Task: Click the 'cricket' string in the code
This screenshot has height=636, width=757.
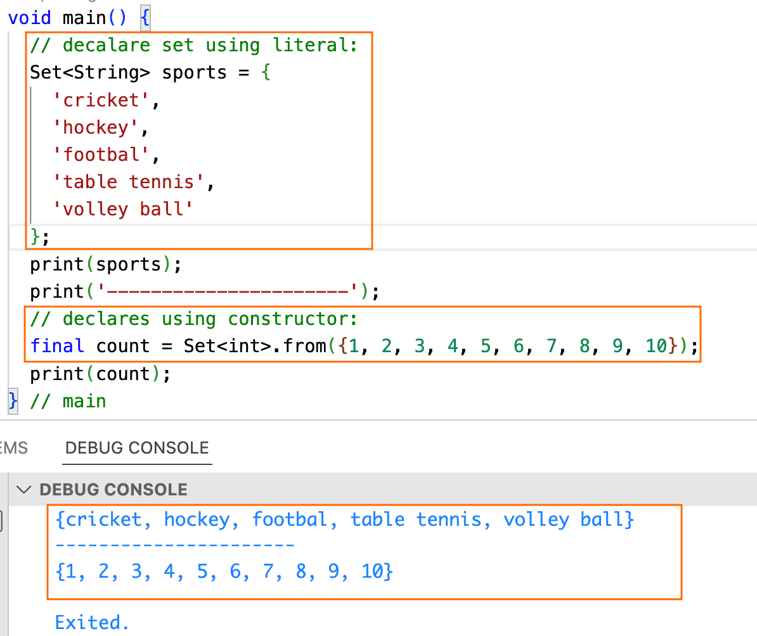Action: coord(101,100)
